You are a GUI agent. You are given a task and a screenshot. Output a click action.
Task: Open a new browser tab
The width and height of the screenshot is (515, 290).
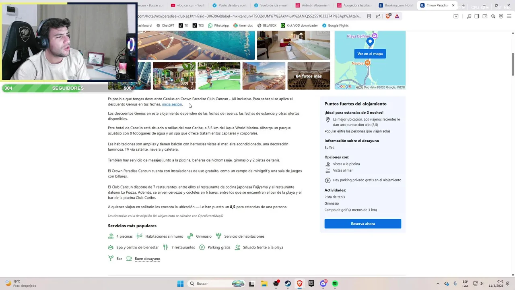pos(463,5)
